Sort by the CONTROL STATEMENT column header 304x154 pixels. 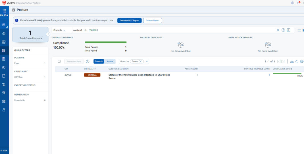click(119, 69)
